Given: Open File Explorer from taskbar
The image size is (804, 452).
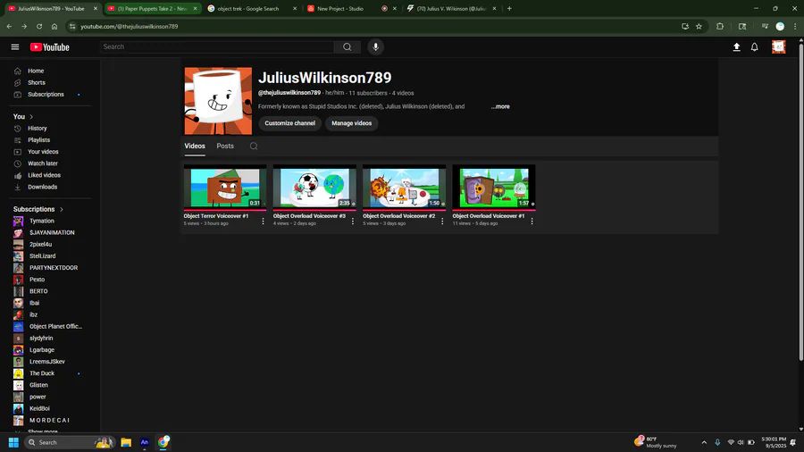Looking at the screenshot, I should 126,442.
